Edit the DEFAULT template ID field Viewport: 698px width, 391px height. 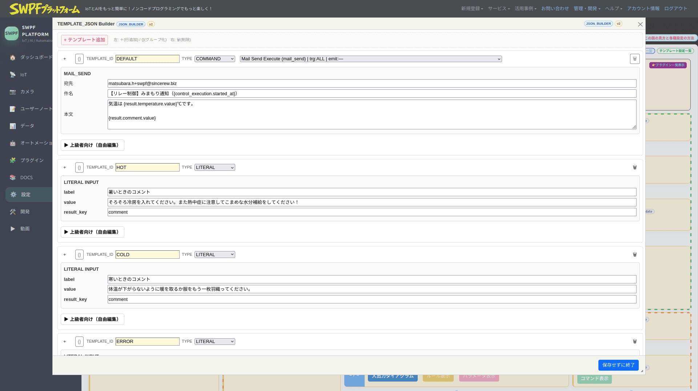coord(147,59)
